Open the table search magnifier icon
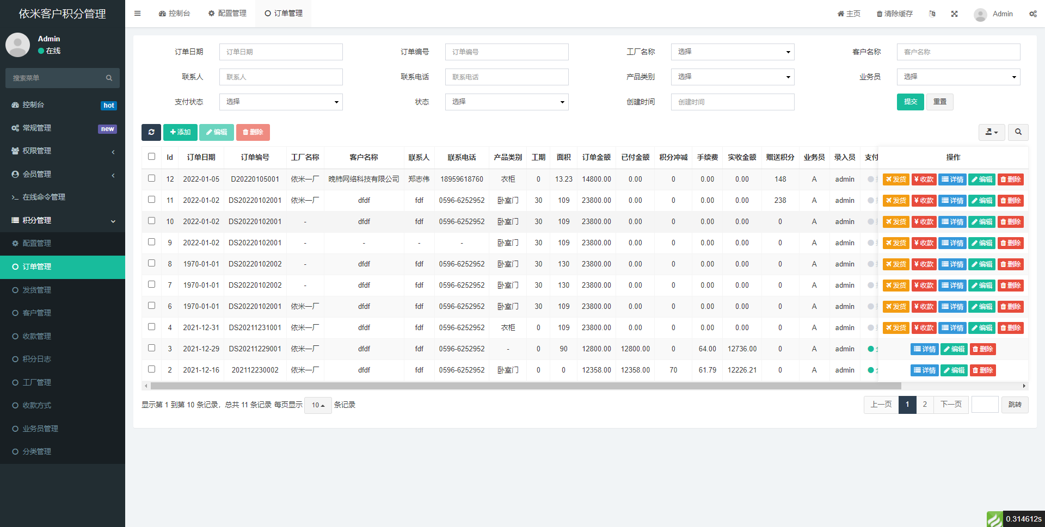 click(1018, 132)
